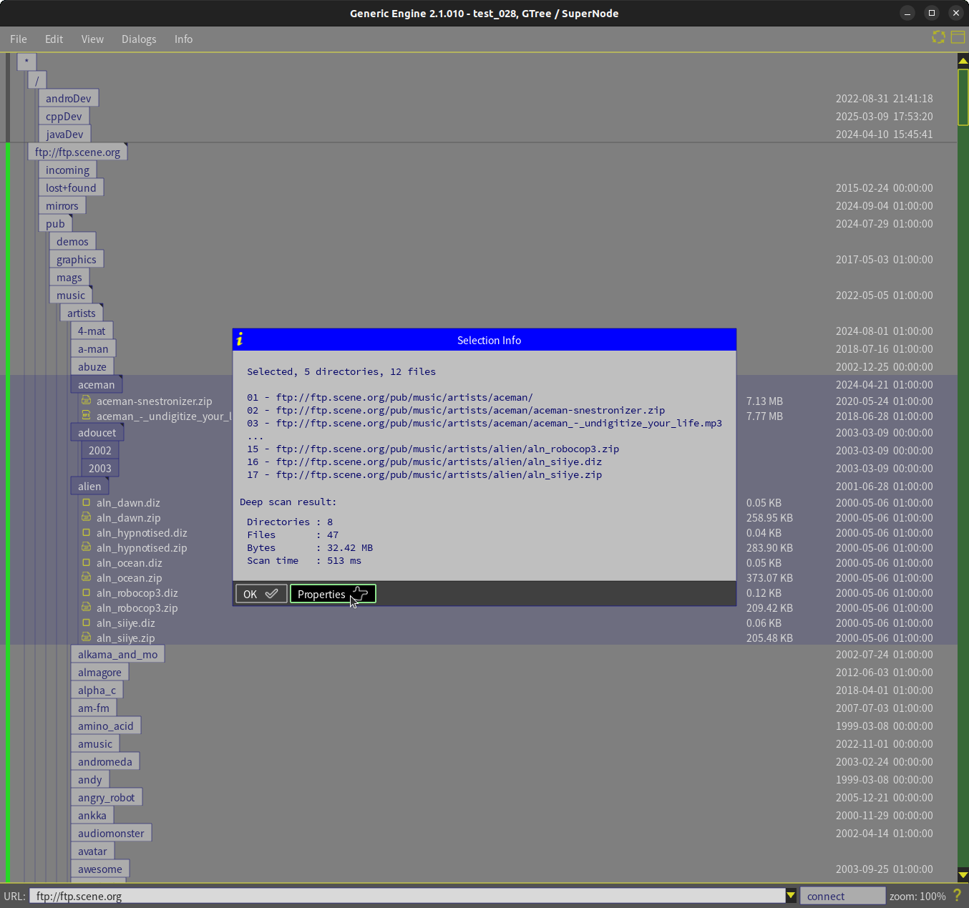Click the refresh arrows icon in the menu bar
This screenshot has width=969, height=908.
pos(938,37)
